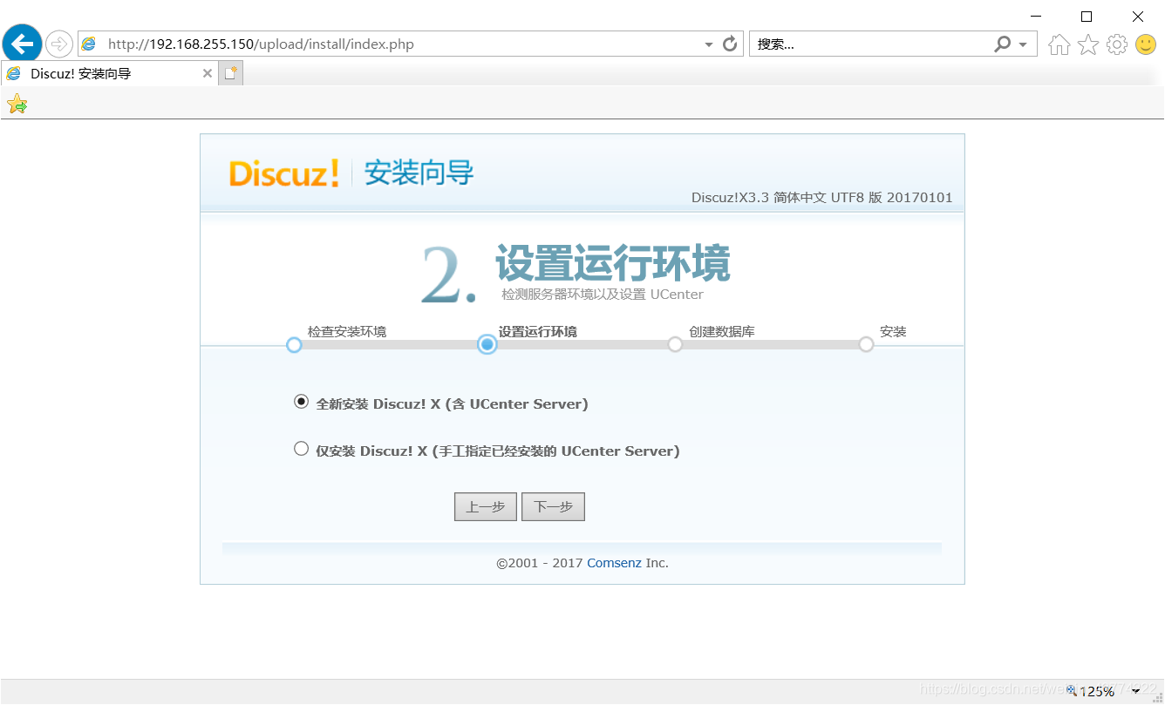Screen dimensions: 1165x705
Task: Open Tools with the gear icon
Action: point(1117,44)
